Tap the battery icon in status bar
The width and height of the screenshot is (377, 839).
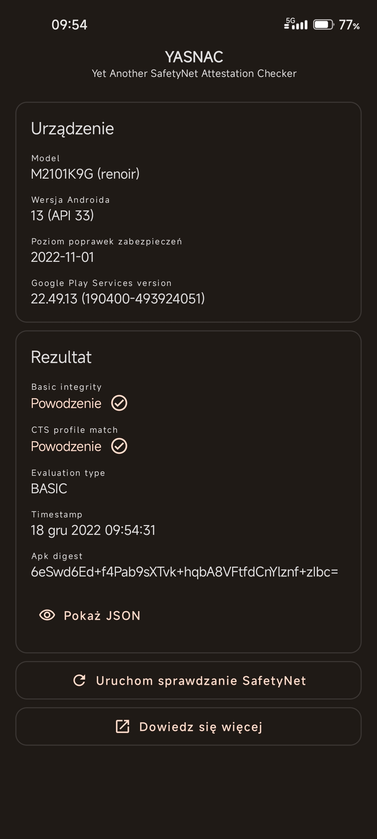click(x=323, y=25)
